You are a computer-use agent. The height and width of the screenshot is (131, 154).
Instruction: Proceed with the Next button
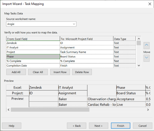click(99, 126)
